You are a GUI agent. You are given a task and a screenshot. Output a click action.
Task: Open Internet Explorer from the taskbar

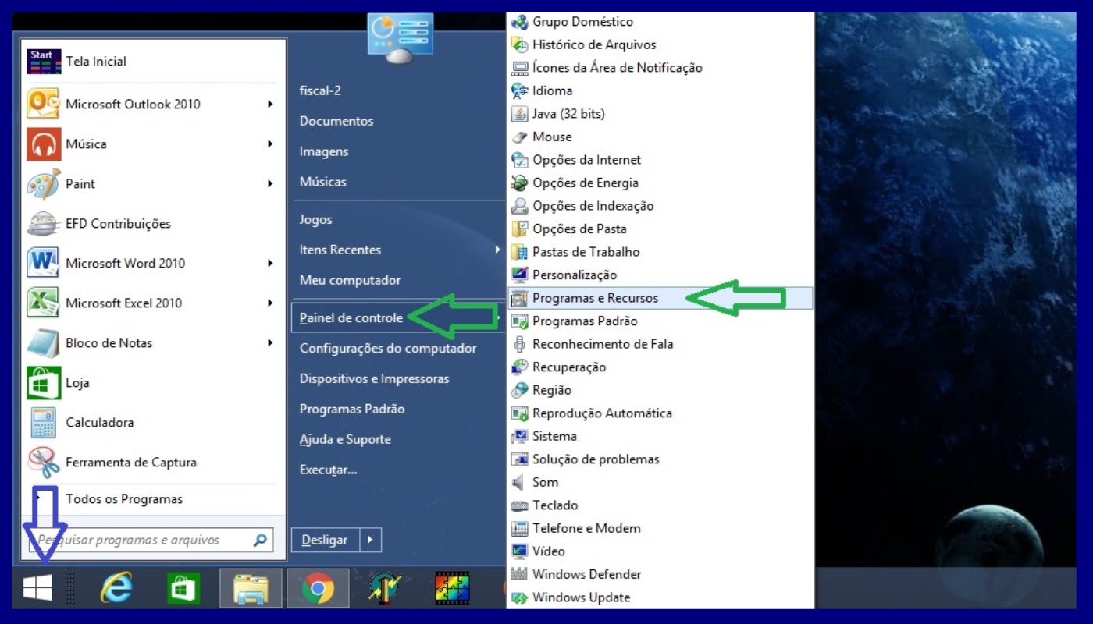tap(116, 587)
